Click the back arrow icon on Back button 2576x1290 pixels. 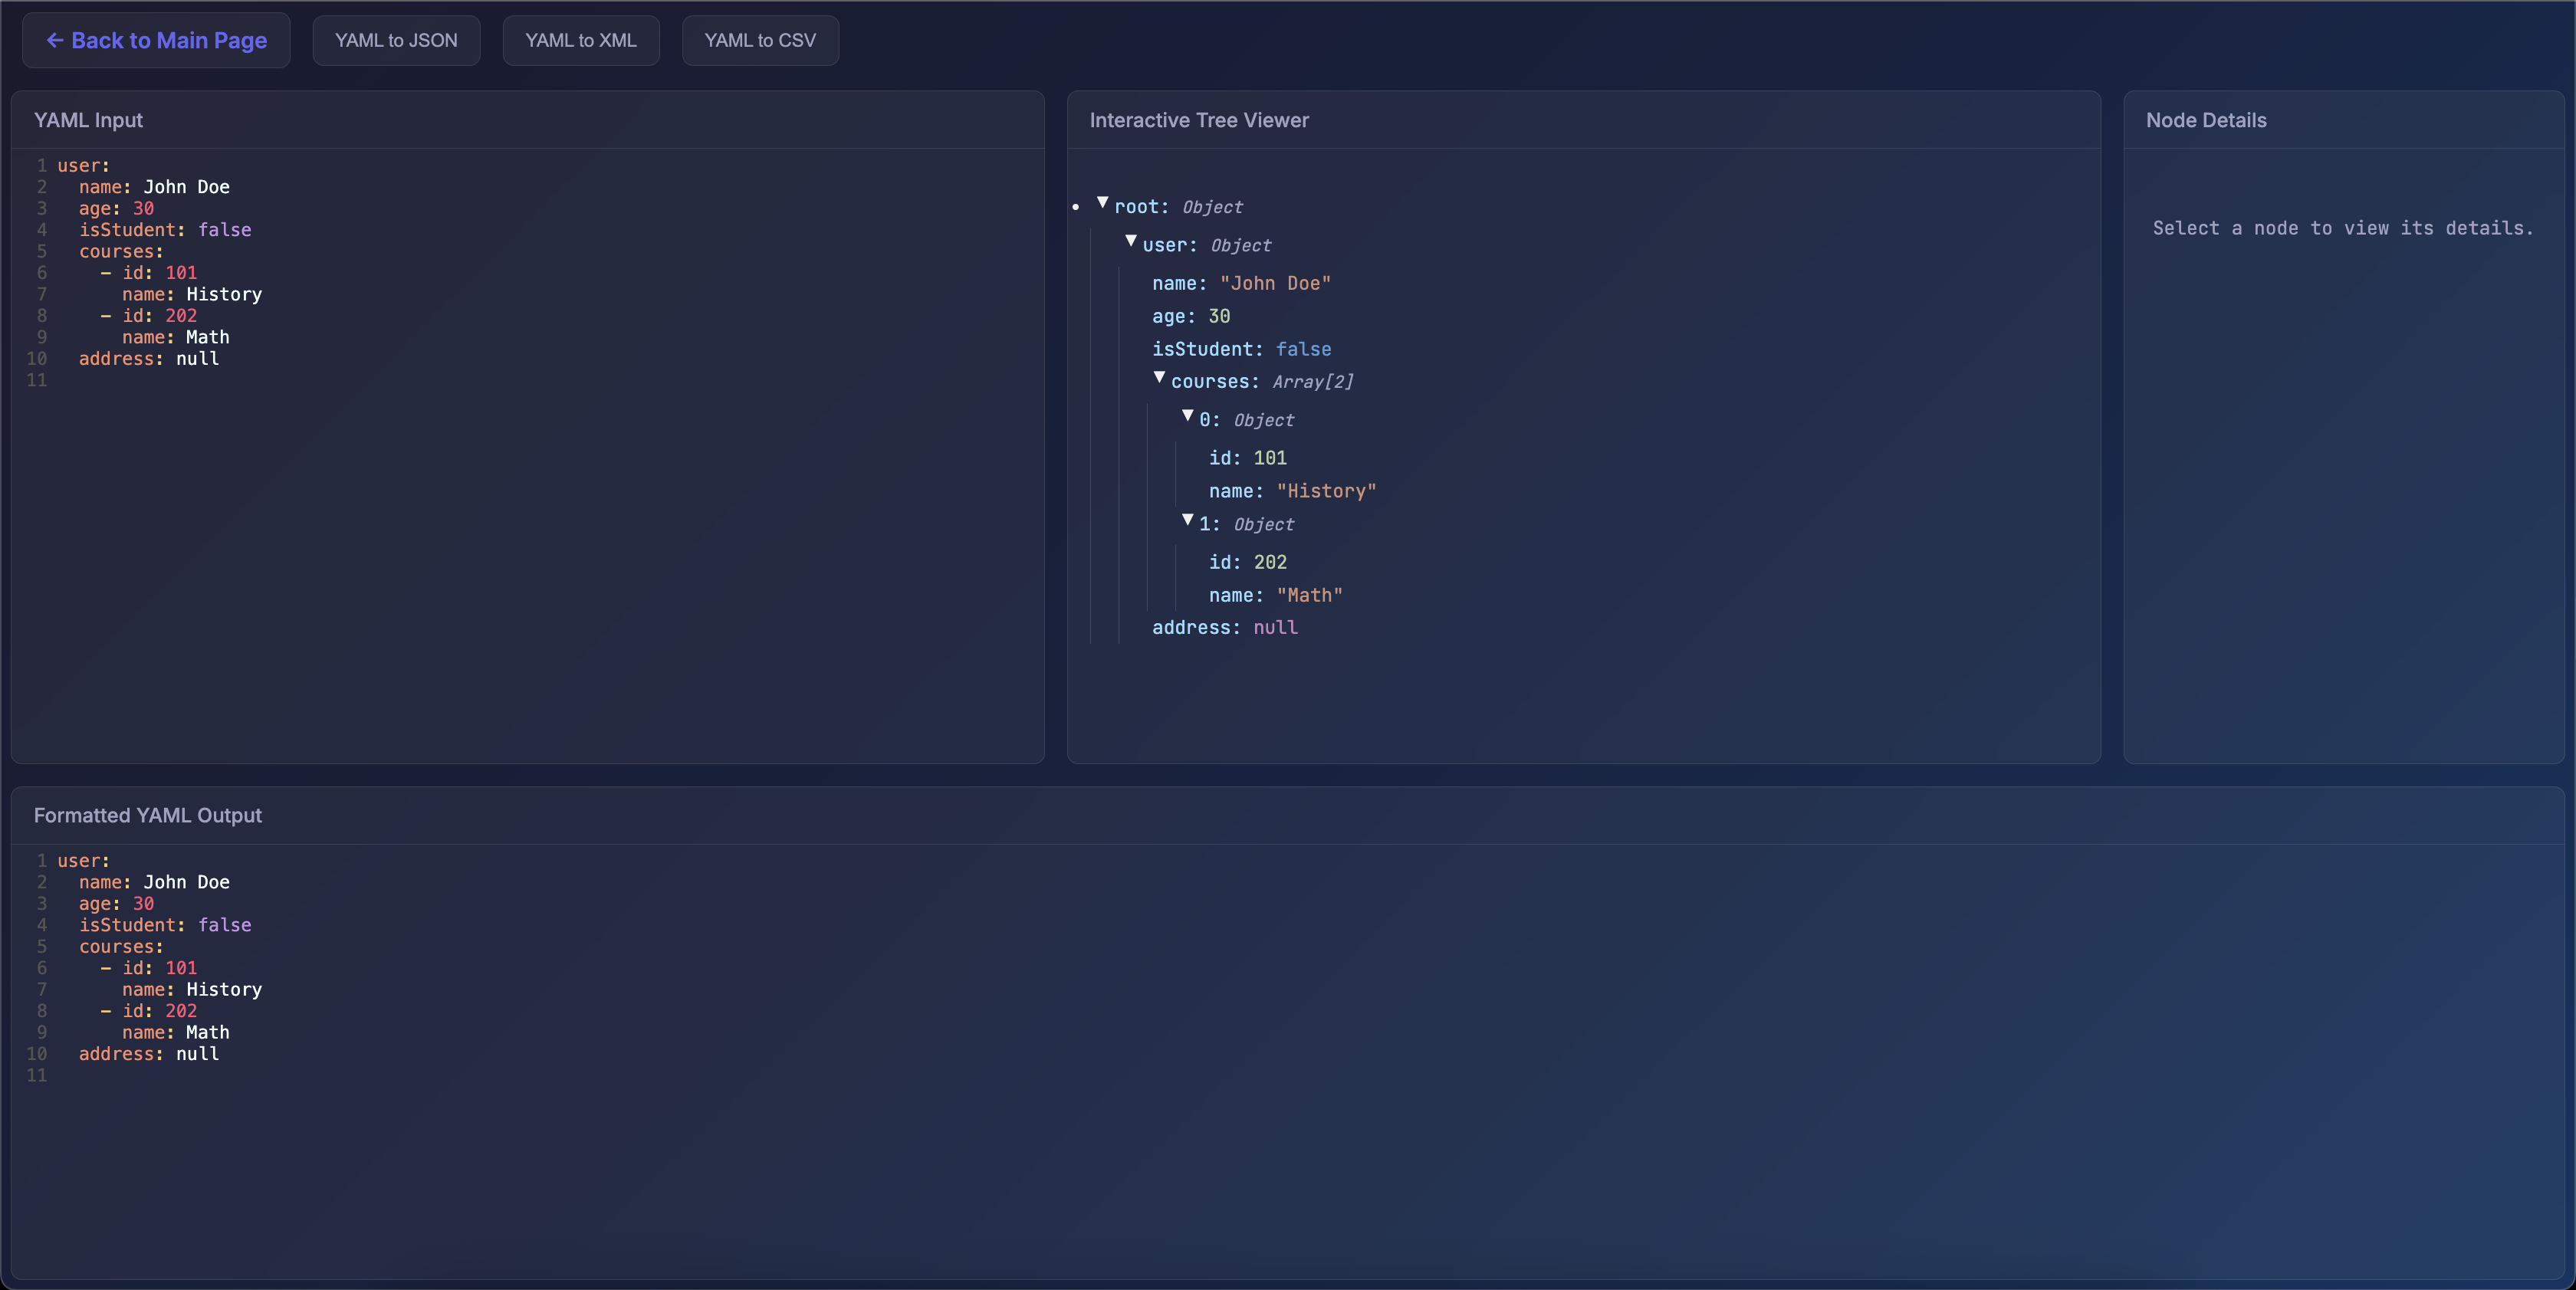tap(55, 40)
